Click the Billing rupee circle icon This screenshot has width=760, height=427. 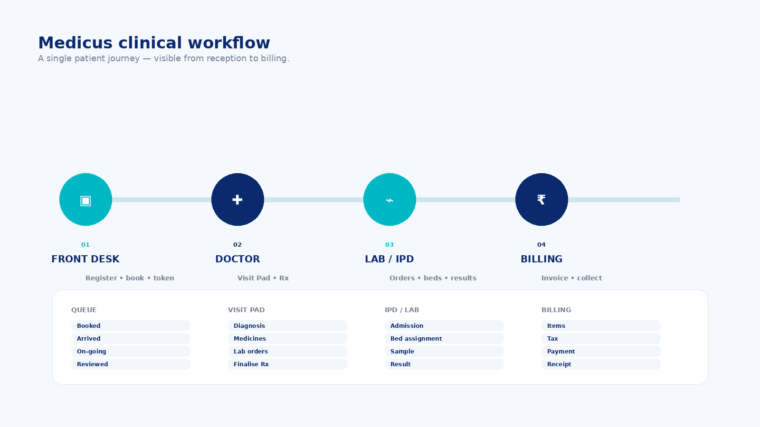point(541,200)
